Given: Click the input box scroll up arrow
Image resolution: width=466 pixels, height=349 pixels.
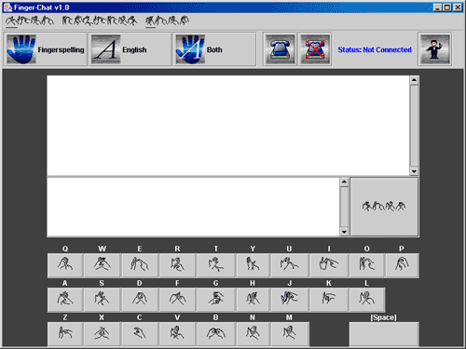Looking at the screenshot, I should (344, 181).
